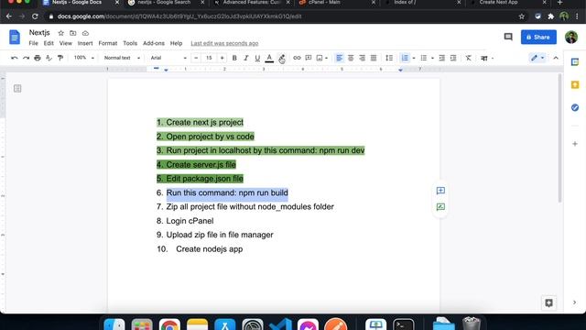Open the 'Last edit was seconds ago' link

tap(224, 43)
